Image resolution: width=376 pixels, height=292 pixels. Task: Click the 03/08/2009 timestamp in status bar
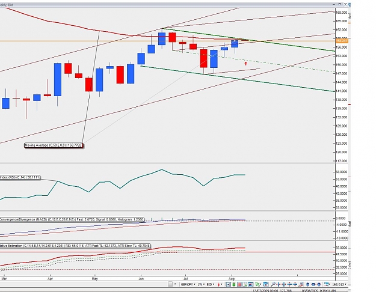[x=319, y=291]
